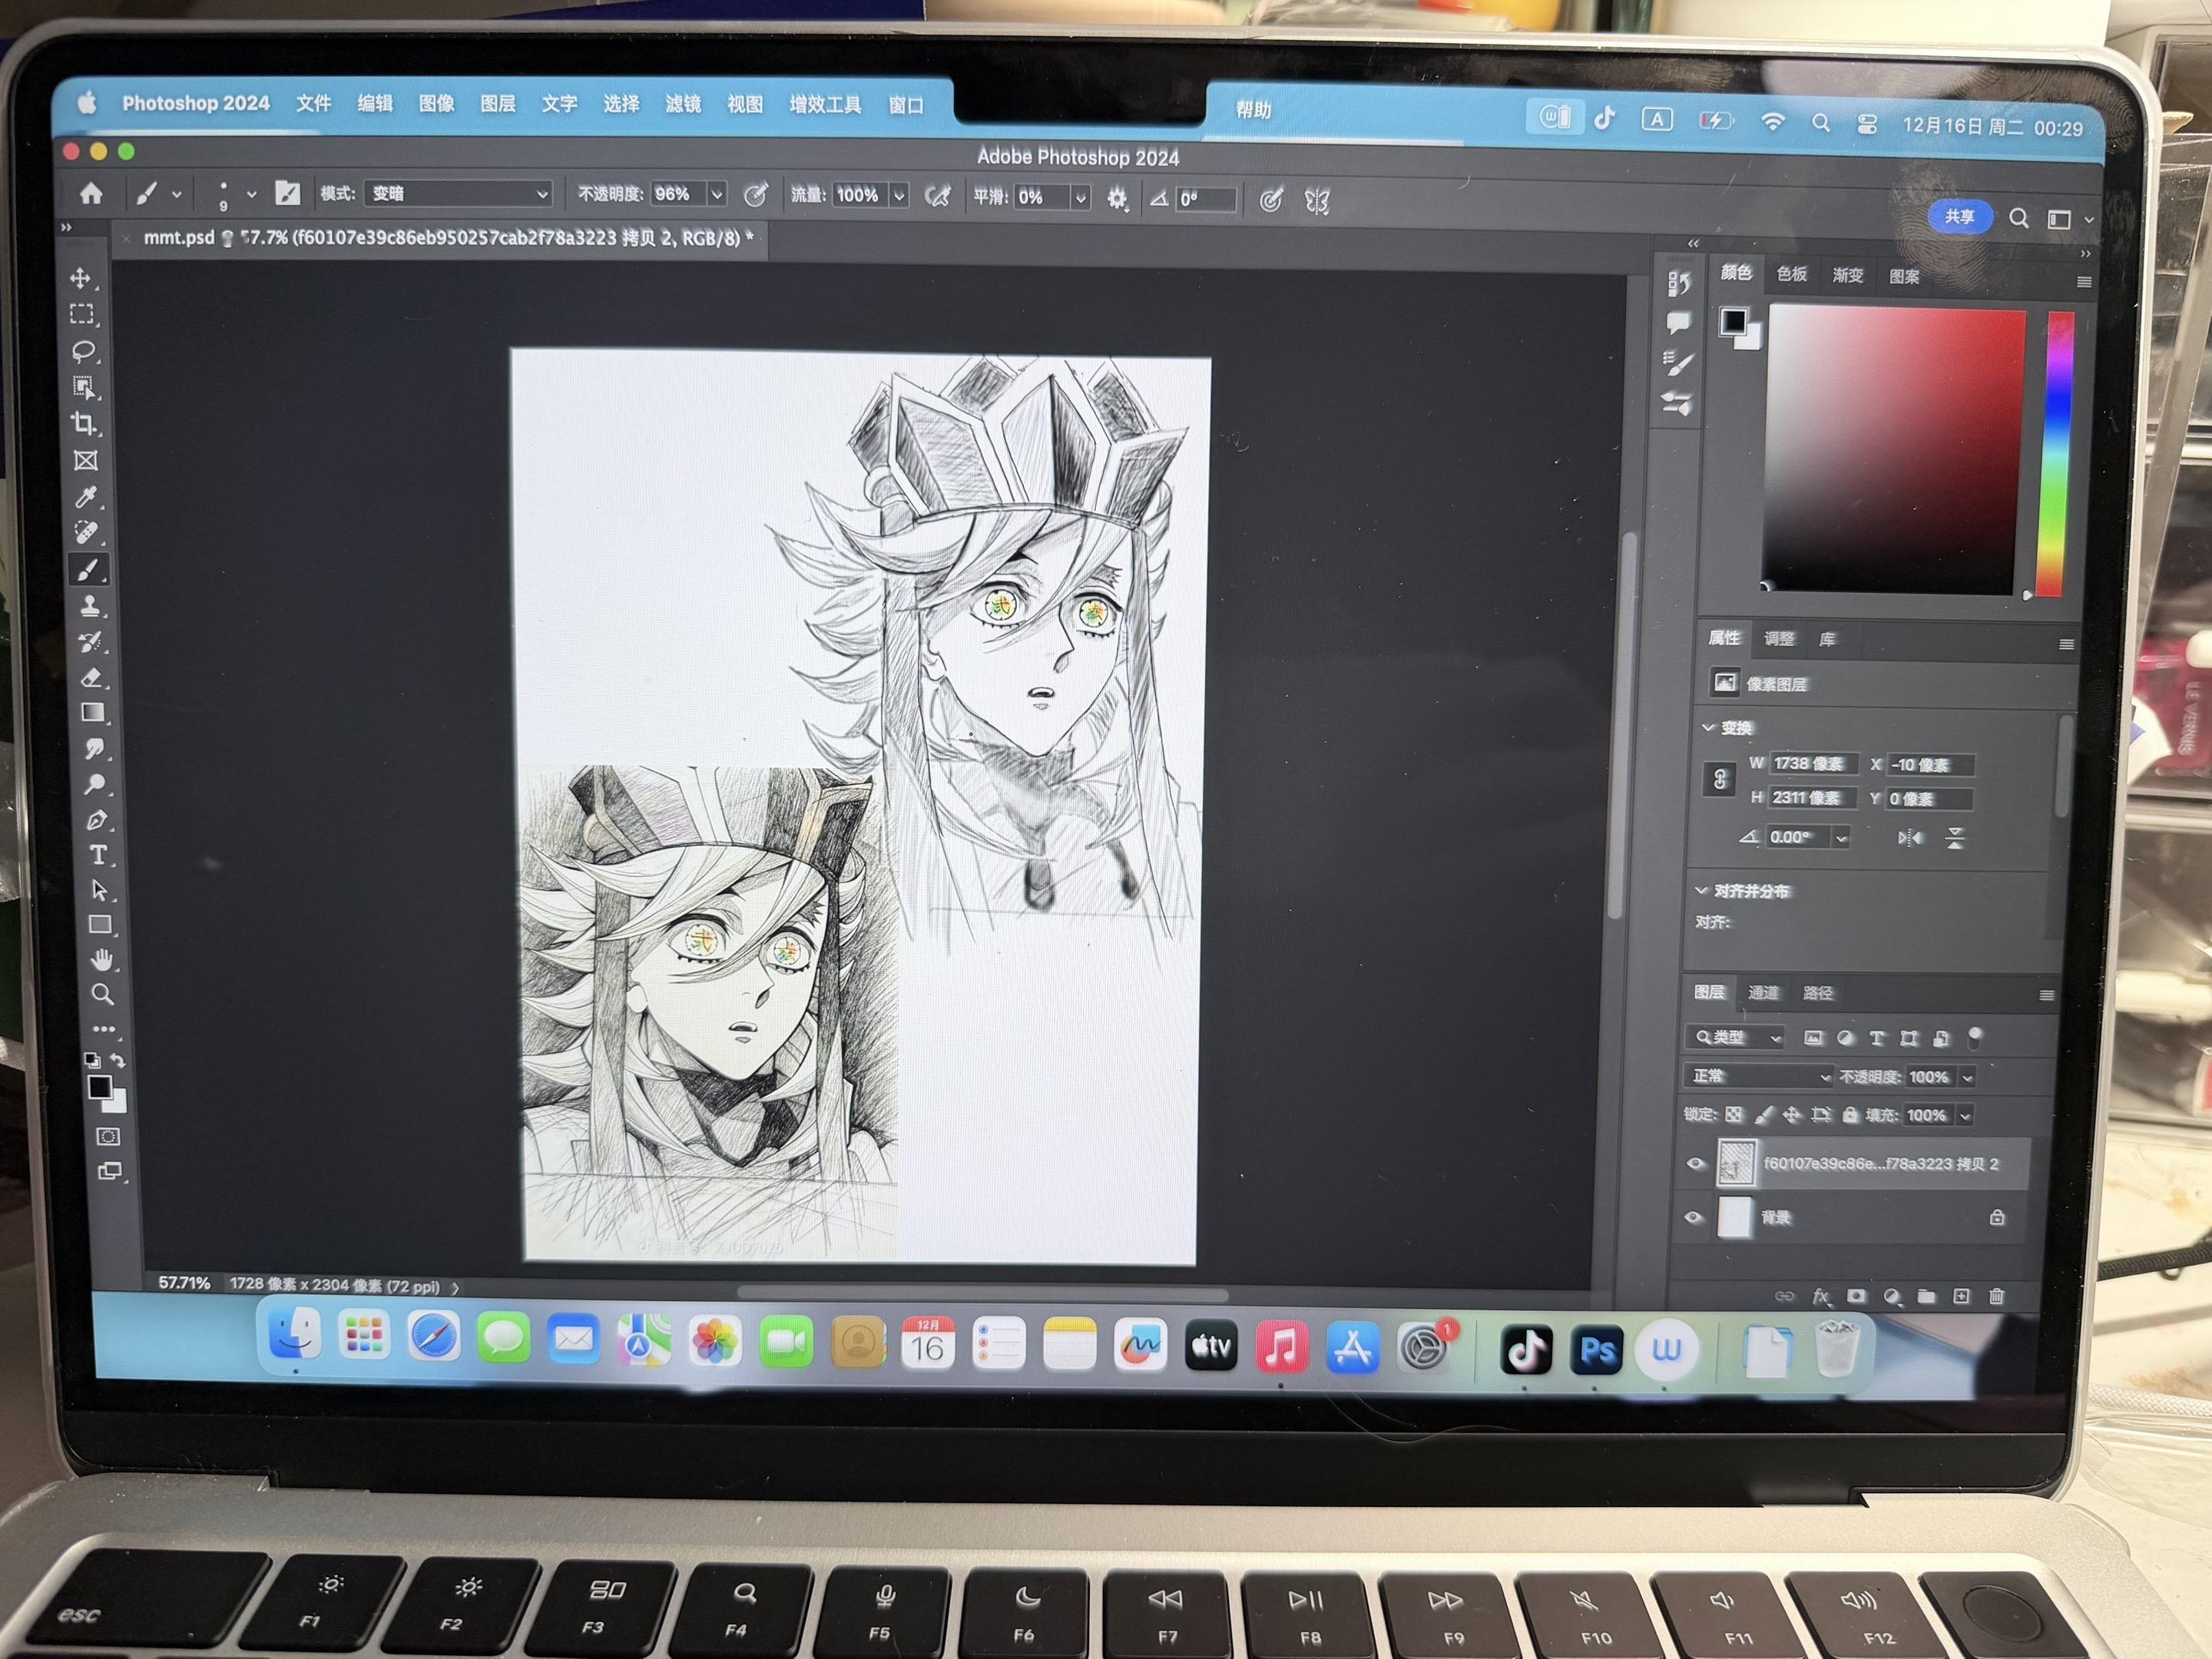Collapse the 变换 section in properties
Screen dimensions: 2212x1659
1708,727
